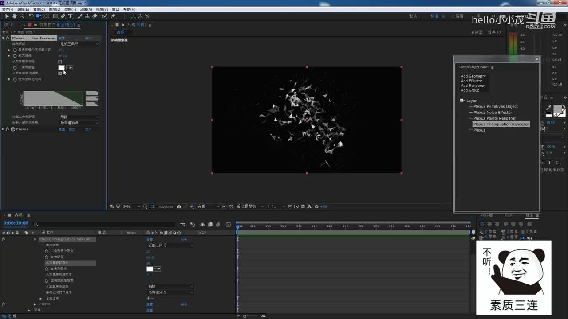Click Add Geometry in Plexus Object Panel
Screen dimensions: 568x319
473,76
